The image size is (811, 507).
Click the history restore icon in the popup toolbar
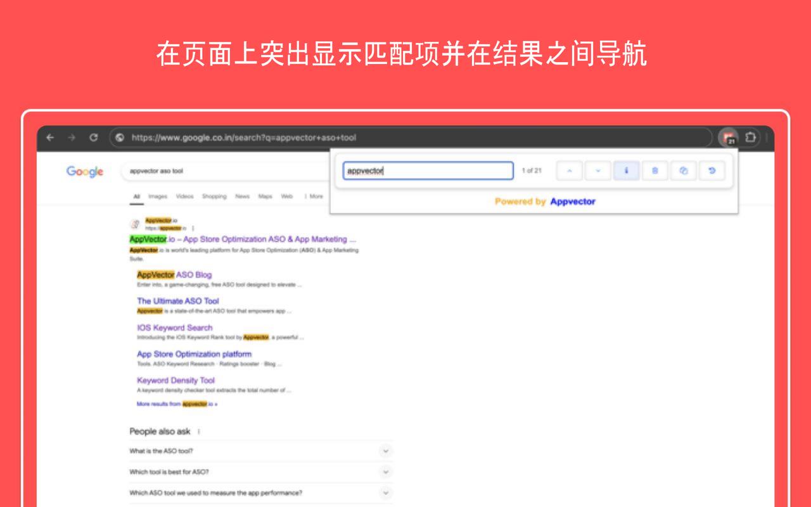point(712,170)
